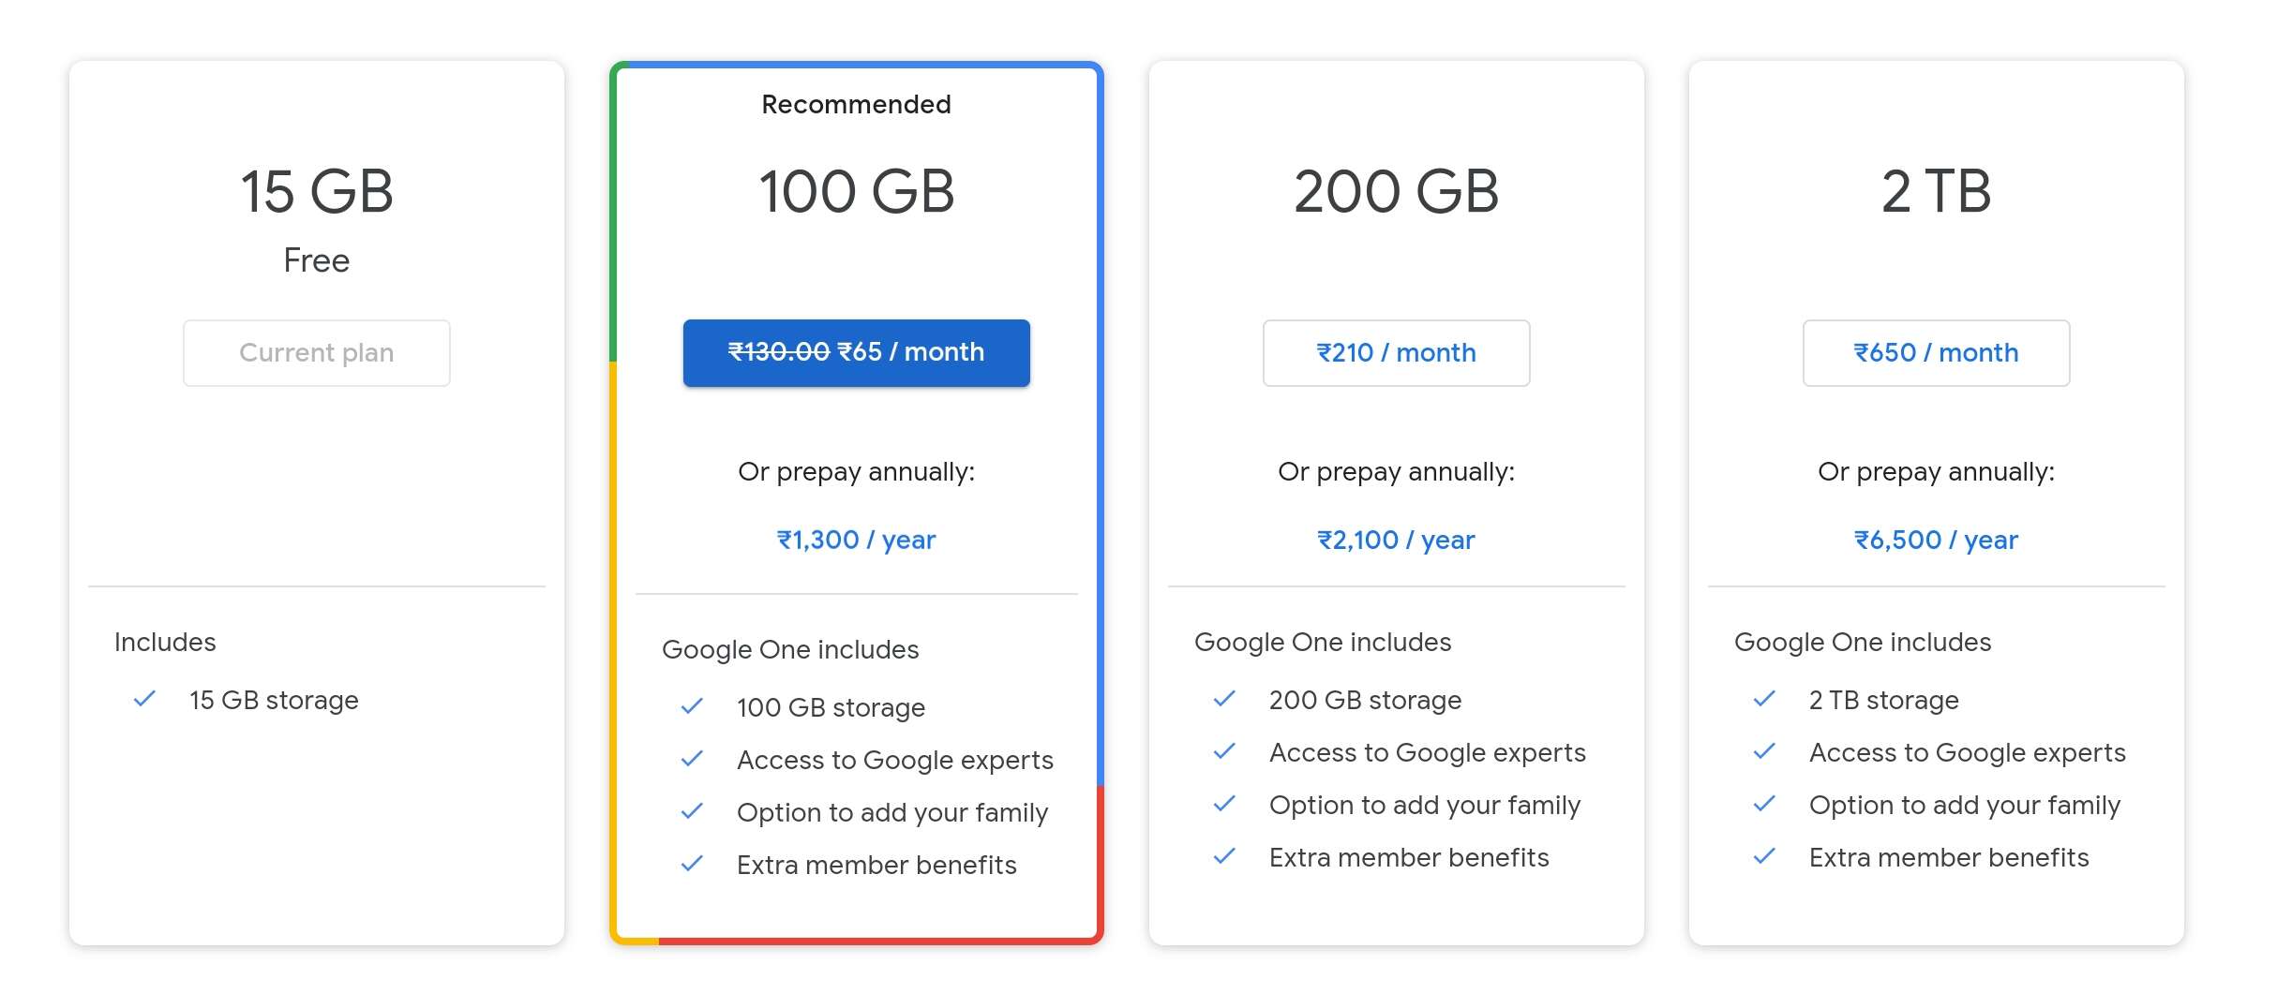Click the checkmark beside 200 GB storage
The width and height of the screenshot is (2292, 1008).
point(1223,699)
